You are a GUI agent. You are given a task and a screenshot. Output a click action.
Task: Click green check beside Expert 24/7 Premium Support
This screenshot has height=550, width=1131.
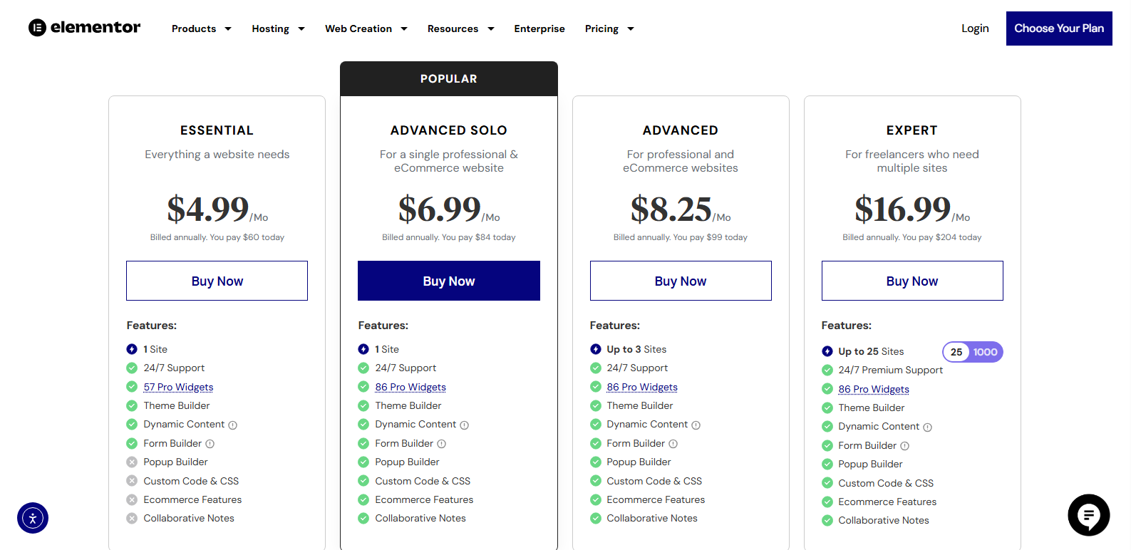click(827, 370)
